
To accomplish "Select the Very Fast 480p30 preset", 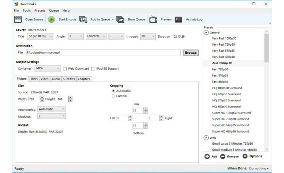I will tap(223, 57).
